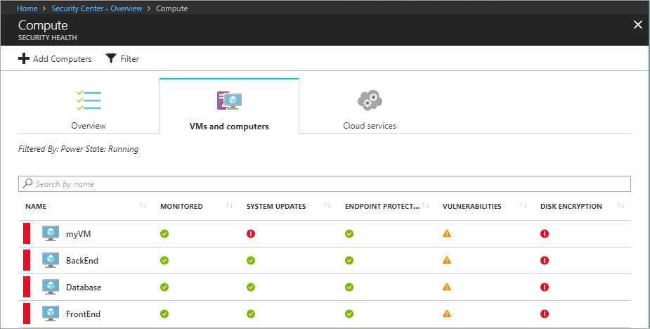
Task: Click the Filter button label
Action: 130,59
